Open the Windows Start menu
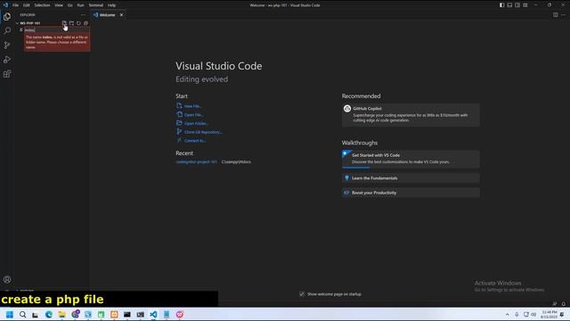The image size is (570, 321). 10,315
